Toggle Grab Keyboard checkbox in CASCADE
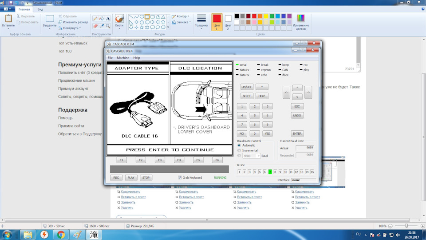The image size is (426, 240). point(180,177)
